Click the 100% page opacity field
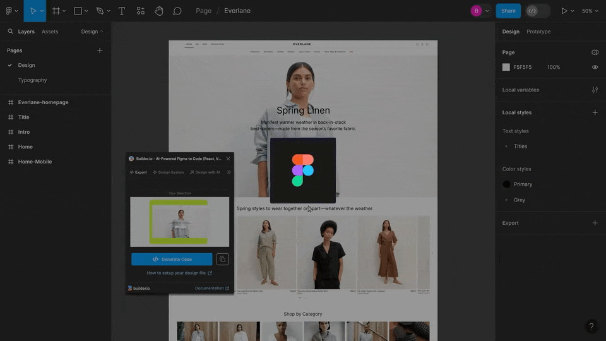Image resolution: width=606 pixels, height=341 pixels. [554, 68]
